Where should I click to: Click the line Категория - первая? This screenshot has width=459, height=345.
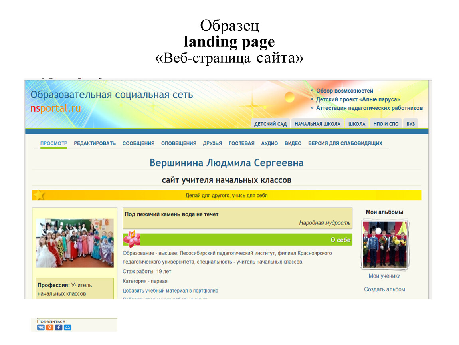(x=145, y=281)
